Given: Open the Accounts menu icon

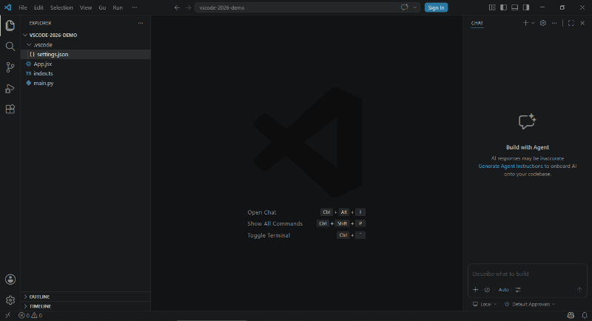Looking at the screenshot, I should coord(10,280).
